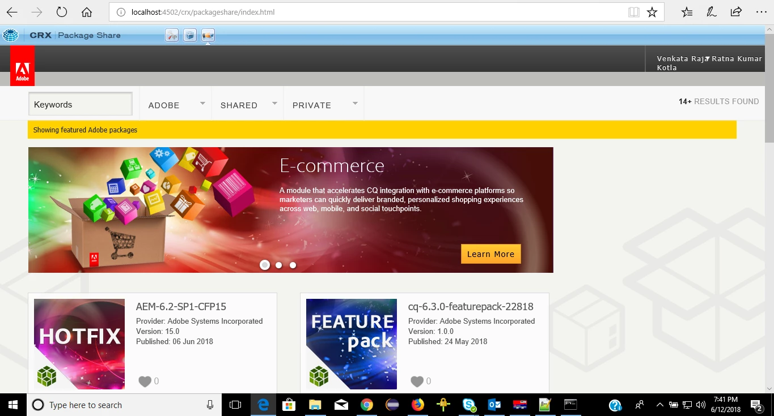Image resolution: width=774 pixels, height=416 pixels.
Task: Go back in the browser
Action: (12, 12)
